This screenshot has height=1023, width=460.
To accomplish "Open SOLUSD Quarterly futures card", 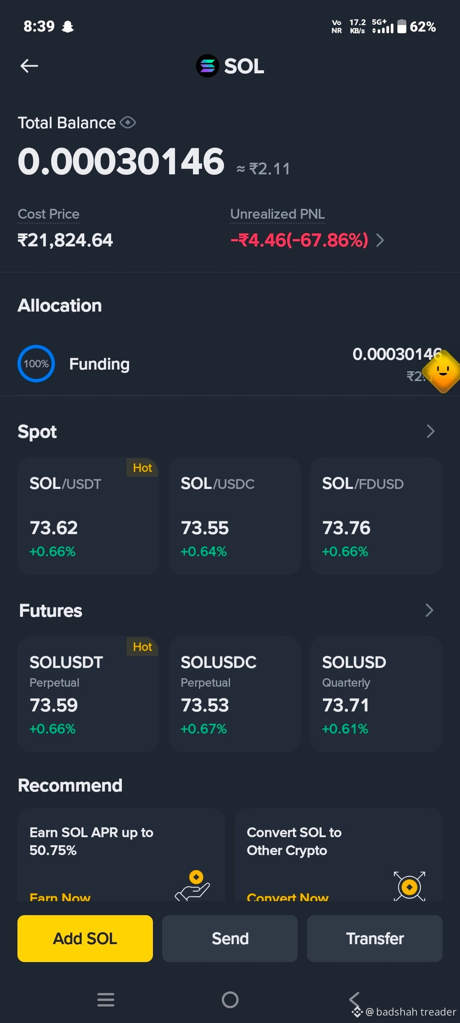I will click(x=376, y=694).
